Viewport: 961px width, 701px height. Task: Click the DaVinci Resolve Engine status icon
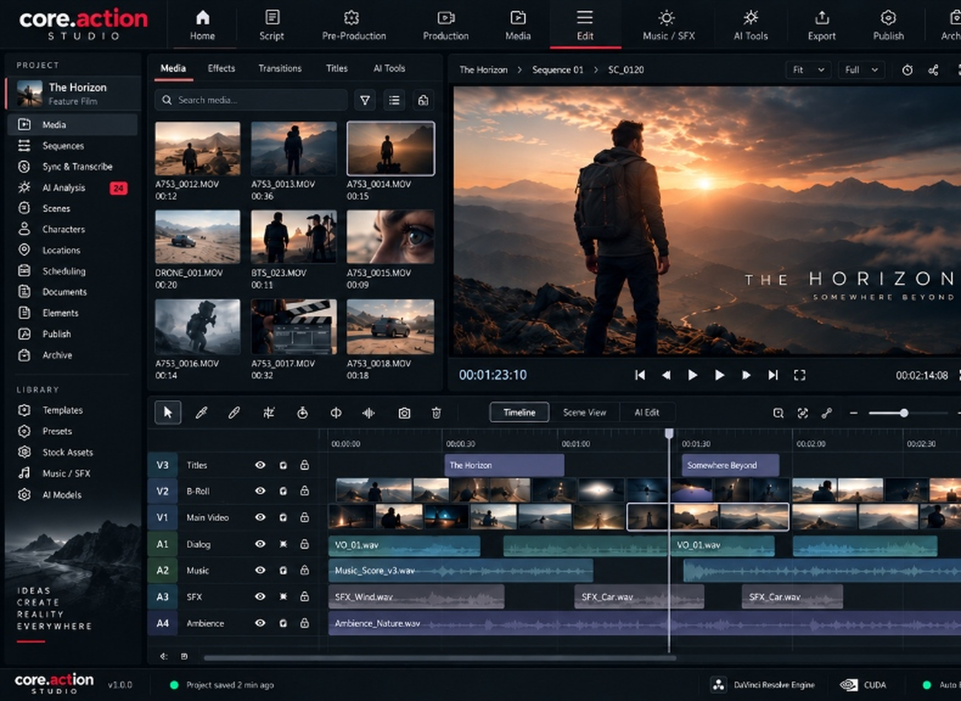(718, 685)
